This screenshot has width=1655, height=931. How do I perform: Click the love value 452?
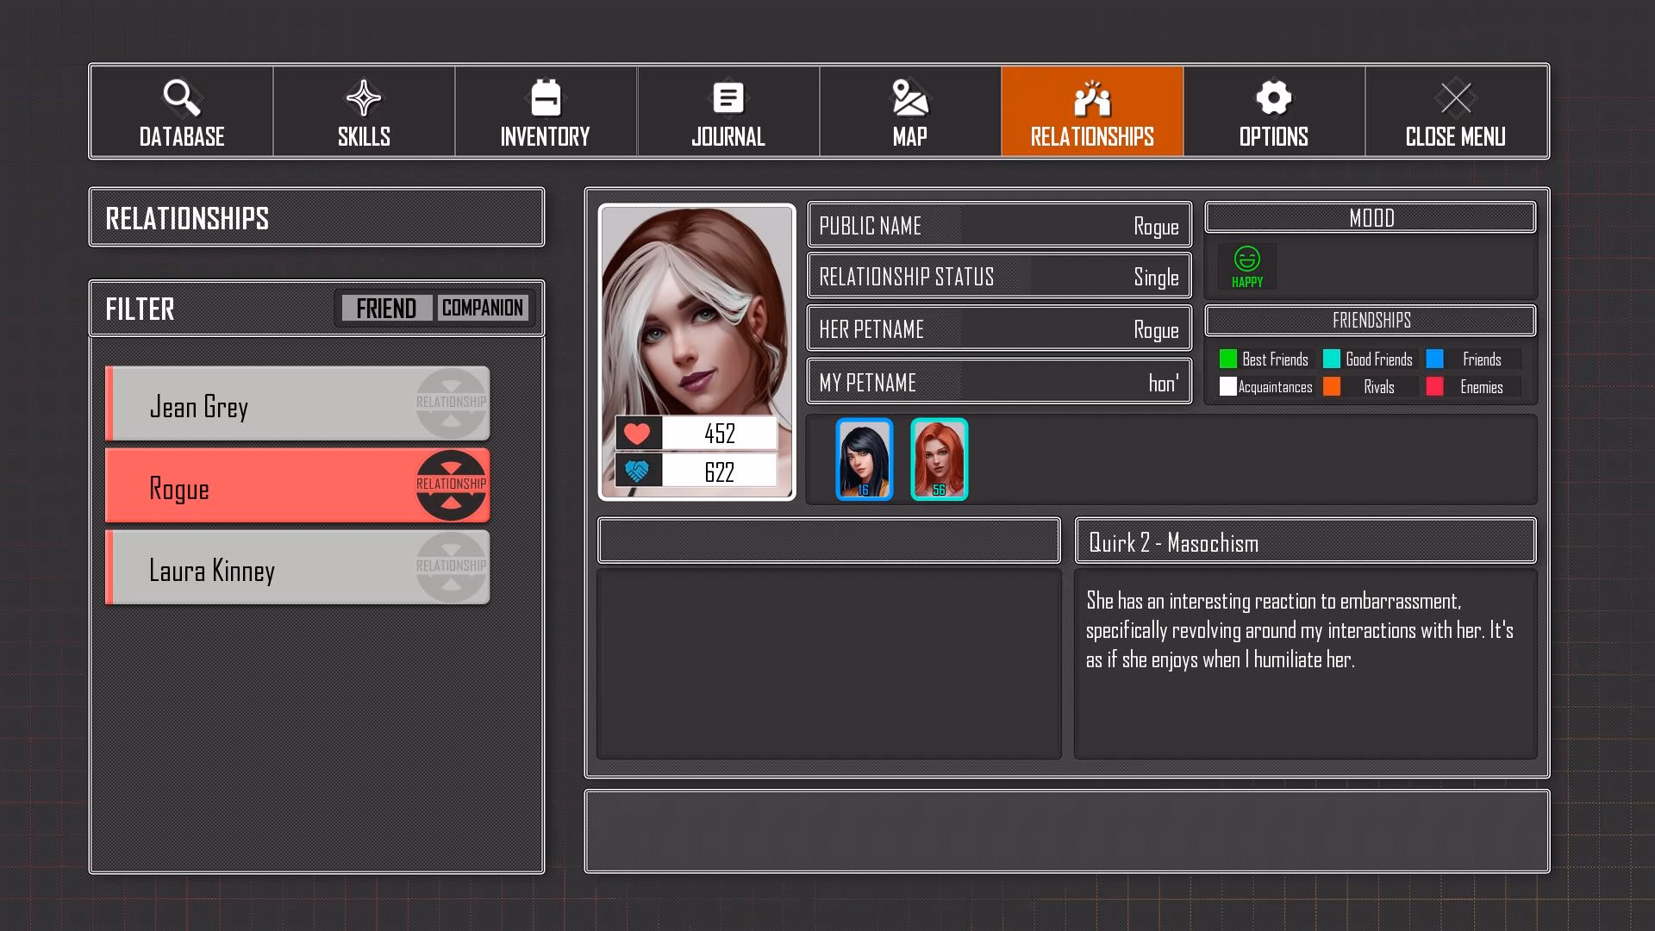point(720,434)
